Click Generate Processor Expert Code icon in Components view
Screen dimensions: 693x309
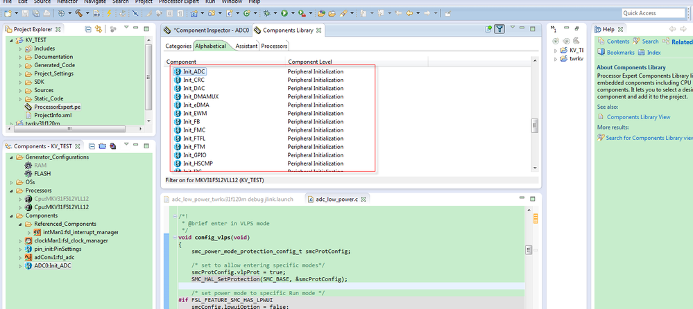click(112, 146)
